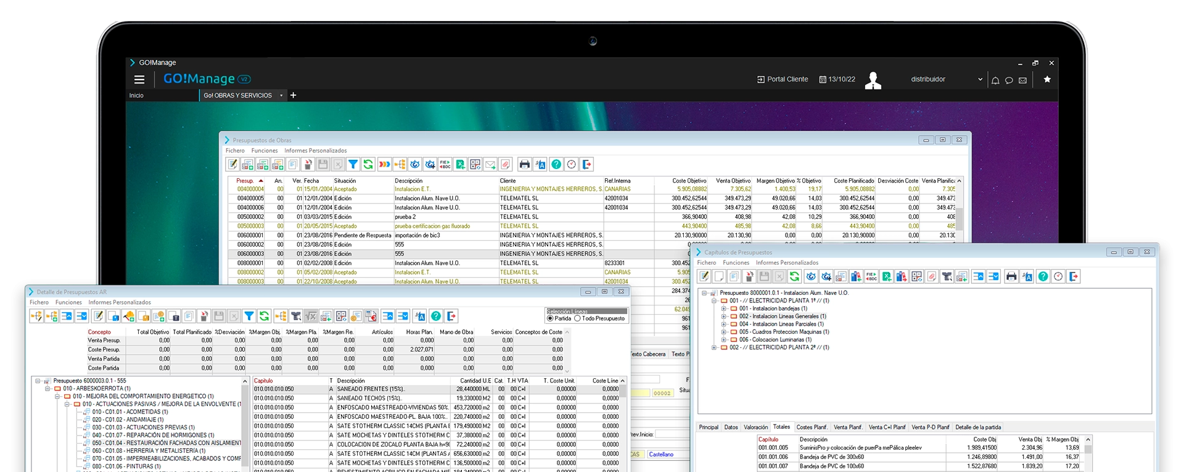Click the edit pencil icon in Detalle de Presupuestos AR
The image size is (1184, 472).
(98, 316)
